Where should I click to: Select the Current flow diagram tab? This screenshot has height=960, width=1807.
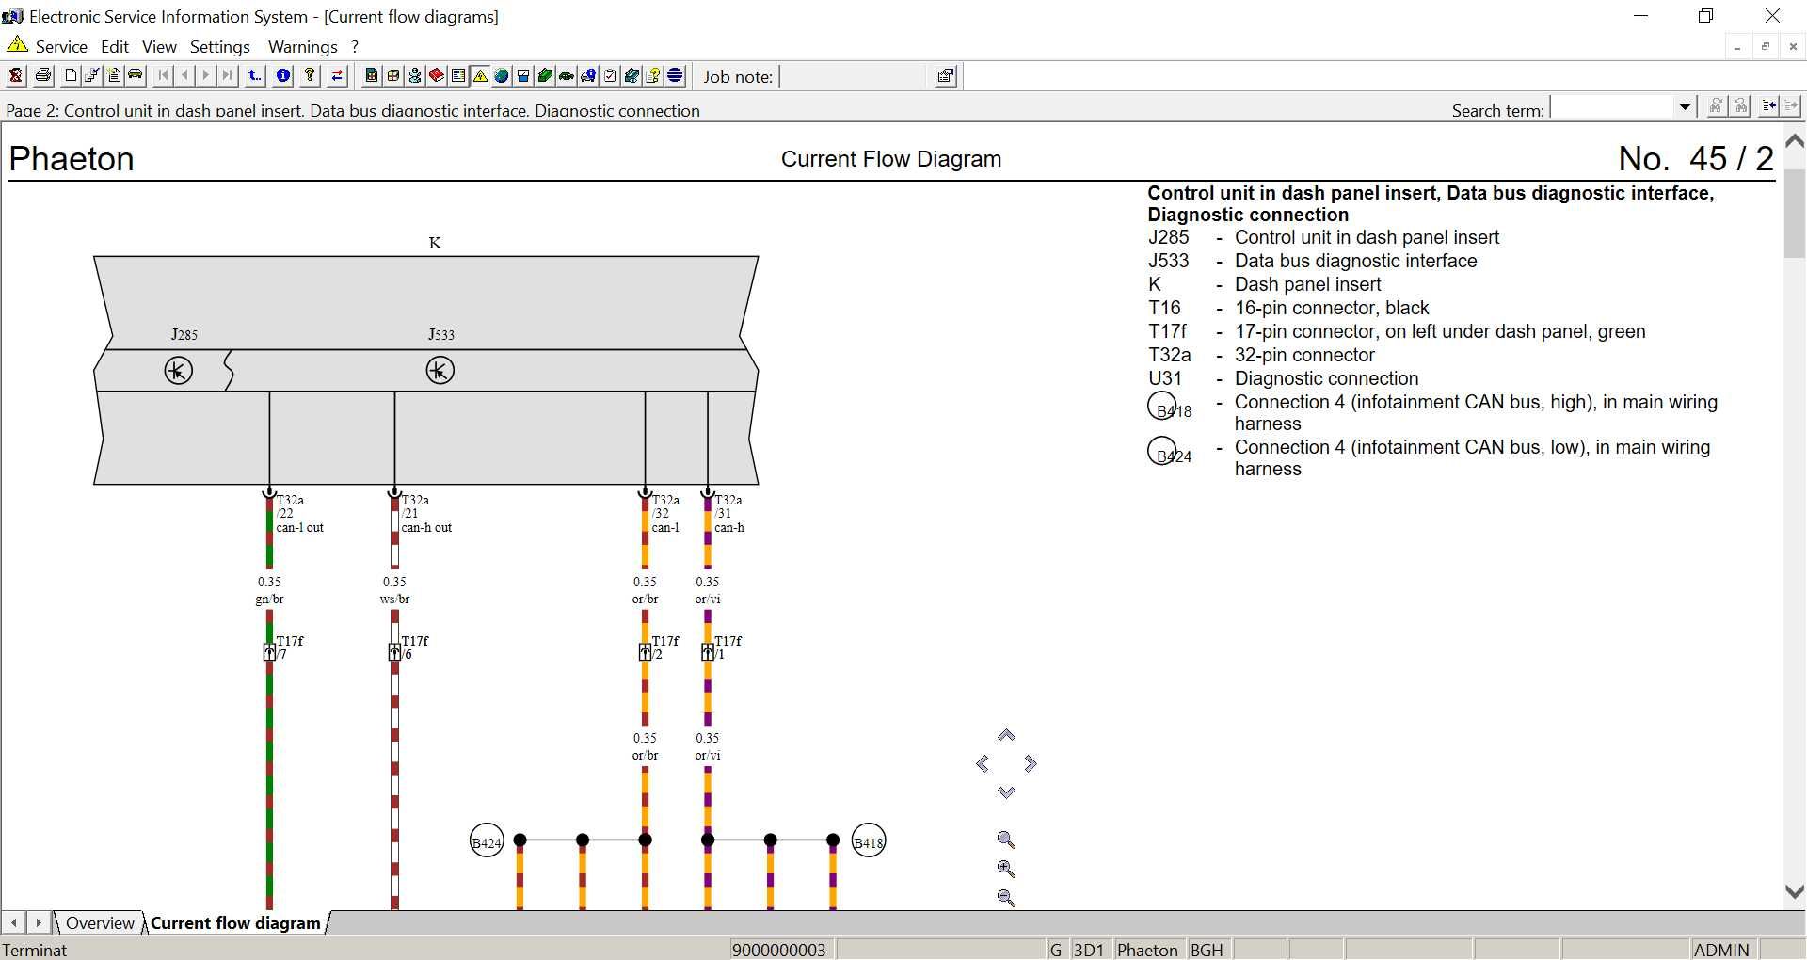click(235, 923)
